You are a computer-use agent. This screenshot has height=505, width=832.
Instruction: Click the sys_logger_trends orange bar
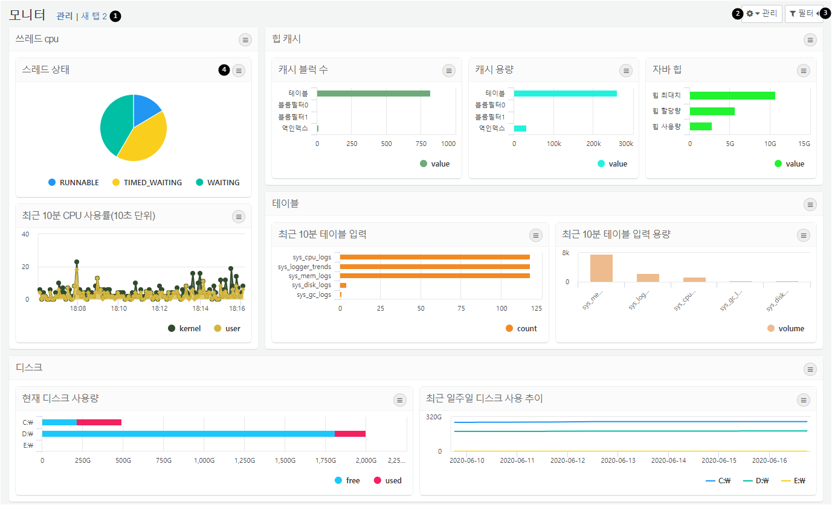pos(435,267)
